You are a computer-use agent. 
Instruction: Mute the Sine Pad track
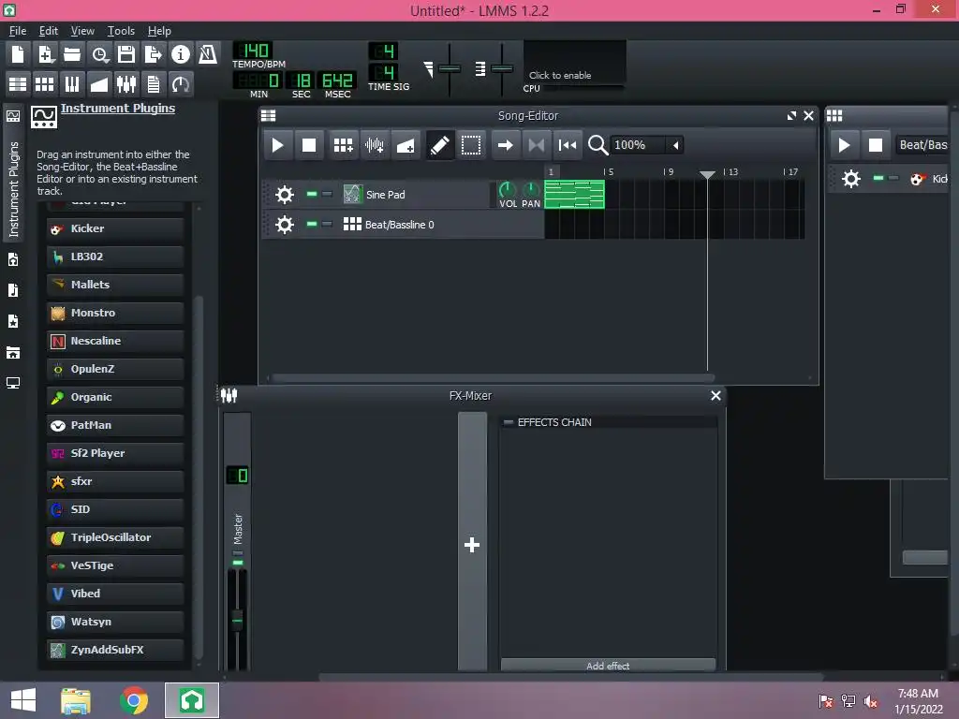pyautogui.click(x=312, y=195)
